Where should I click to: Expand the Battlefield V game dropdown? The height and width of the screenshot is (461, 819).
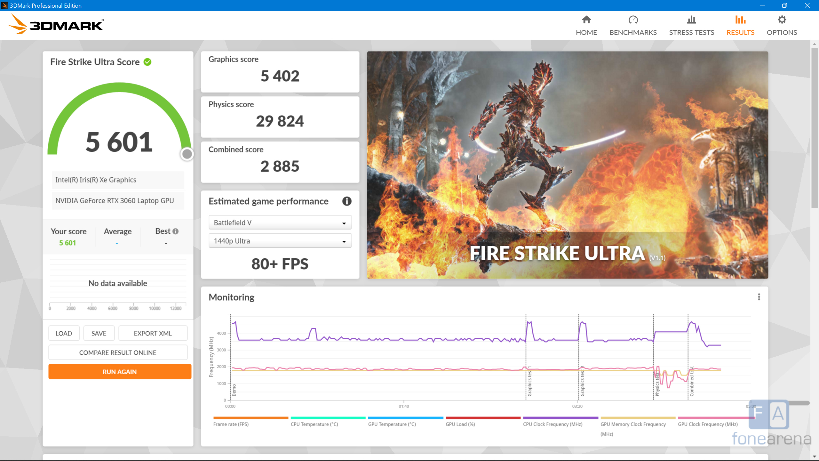280,223
